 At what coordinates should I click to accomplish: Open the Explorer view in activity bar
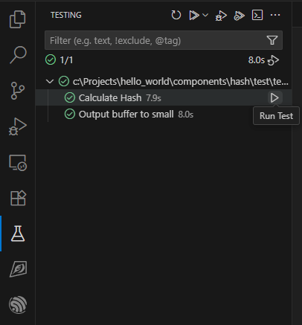18,19
